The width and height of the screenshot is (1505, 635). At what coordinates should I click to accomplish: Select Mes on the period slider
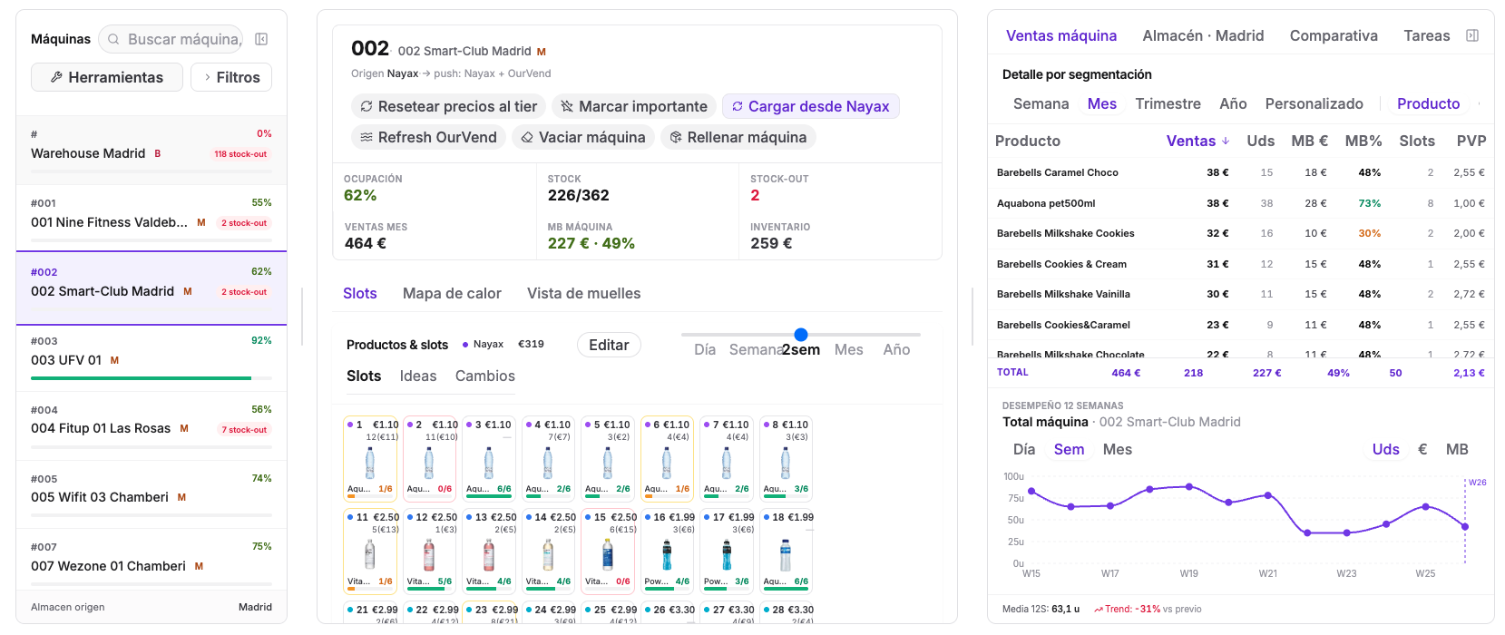(848, 349)
